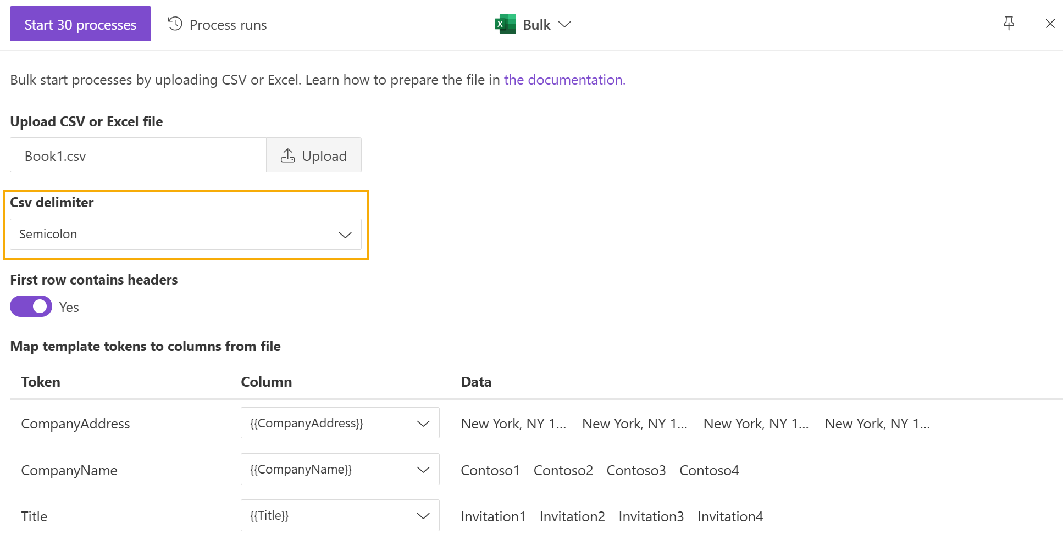
Task: Click the Contoso1 data value
Action: point(490,471)
